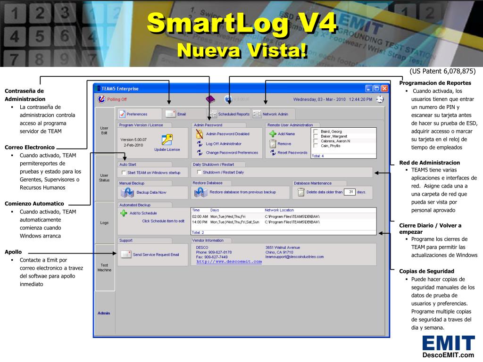The height and width of the screenshot is (362, 483).
Task: Click Send Service Request Email
Action: (x=156, y=255)
